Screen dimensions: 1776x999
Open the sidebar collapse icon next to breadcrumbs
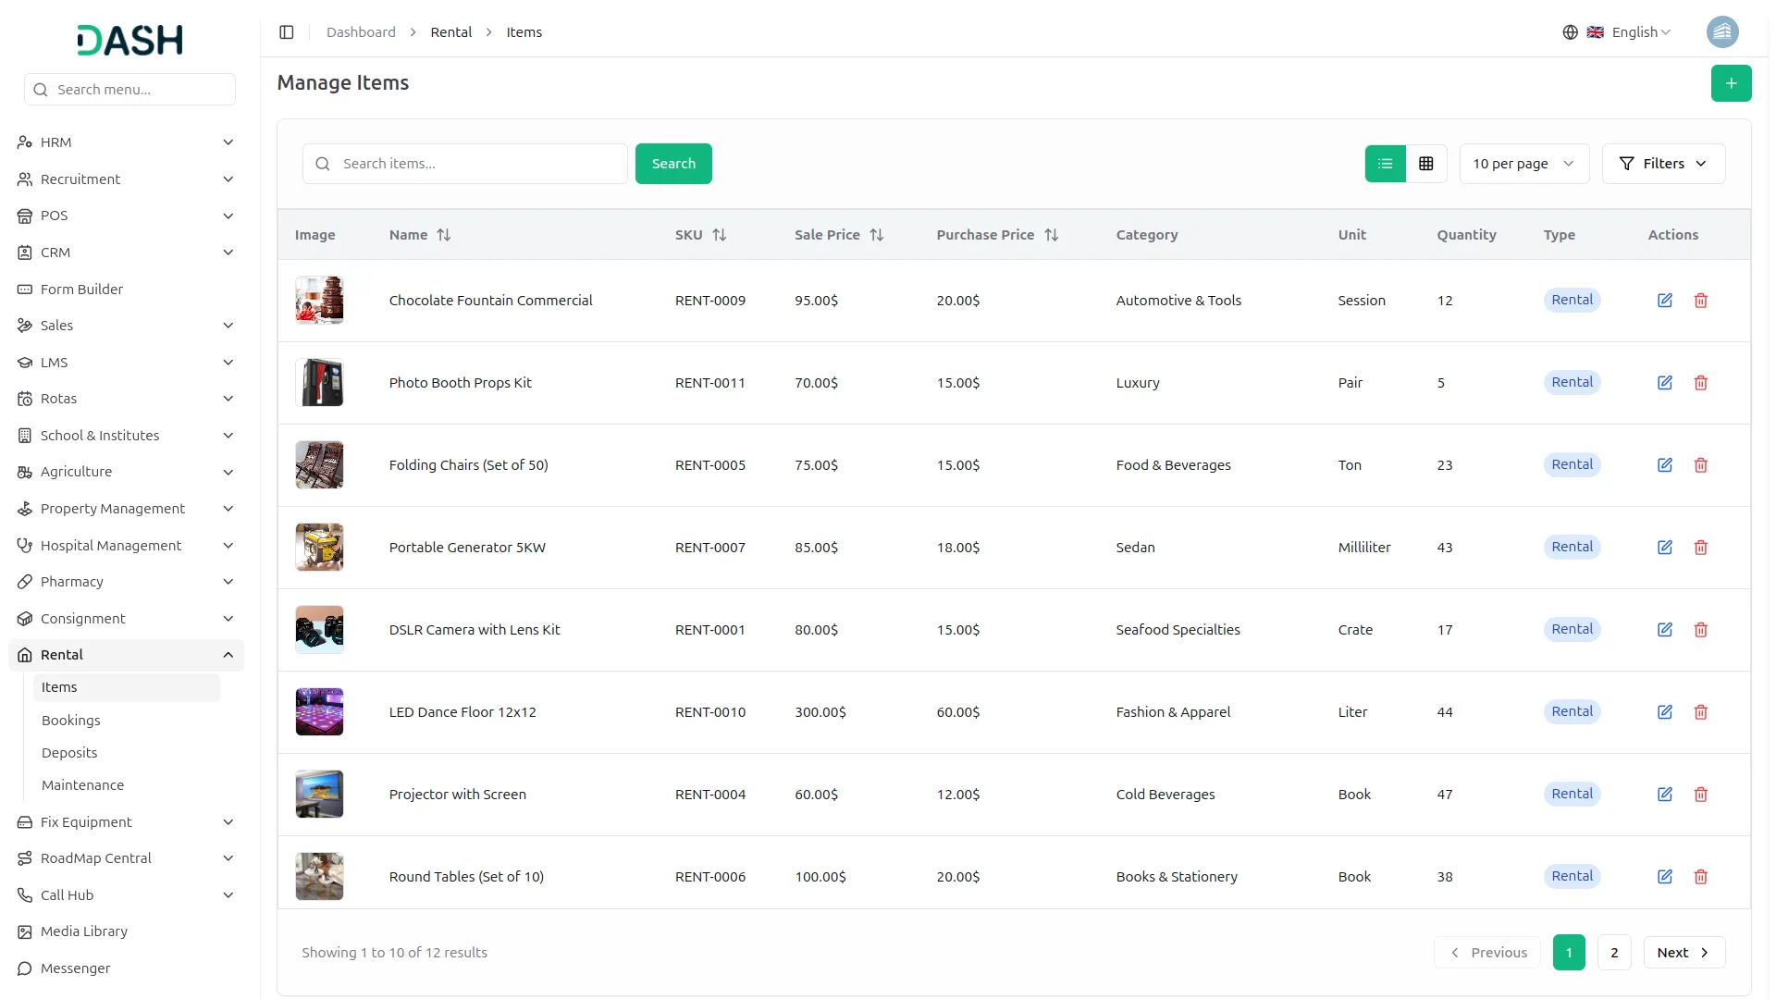(x=286, y=31)
